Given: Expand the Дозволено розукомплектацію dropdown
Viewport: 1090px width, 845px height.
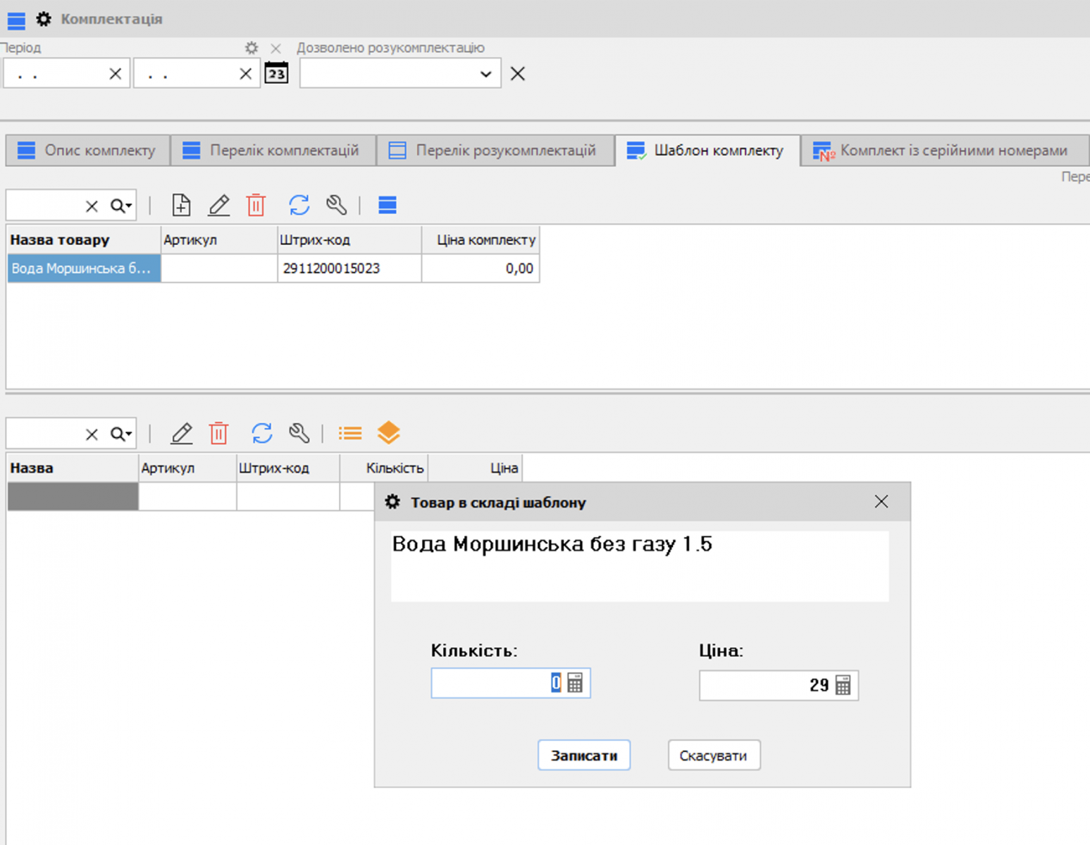Looking at the screenshot, I should [x=485, y=74].
